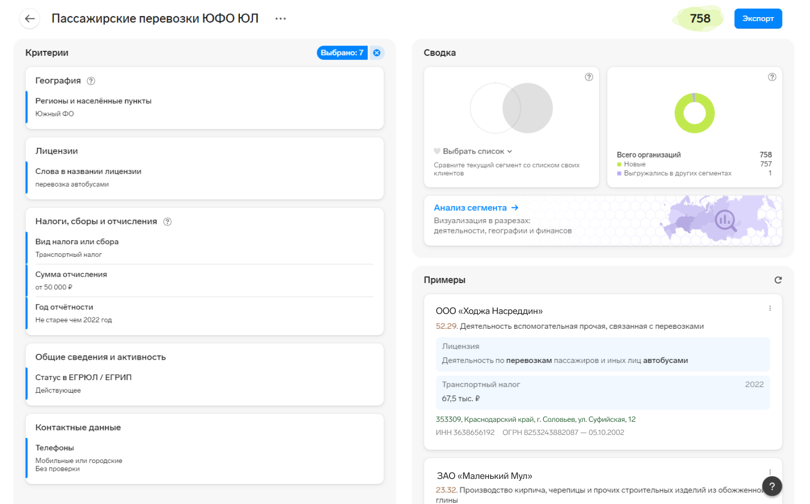The width and height of the screenshot is (810, 504).
Task: Click the Мобильные или городские value
Action: point(79,461)
